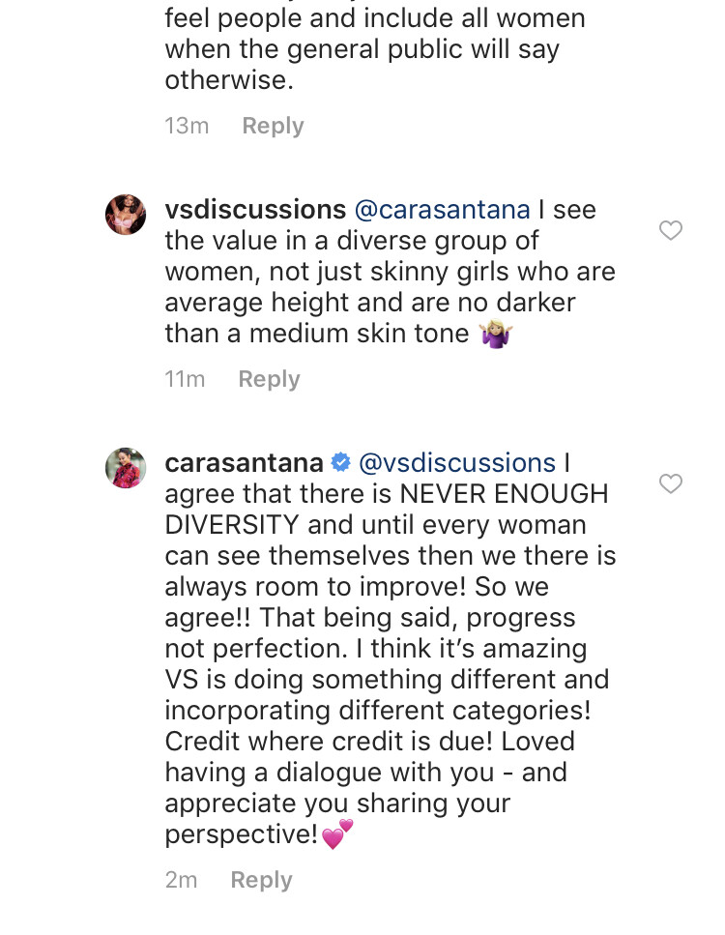Image resolution: width=725 pixels, height=935 pixels.
Task: Like the carasantana comment with the heart
Action: click(670, 483)
